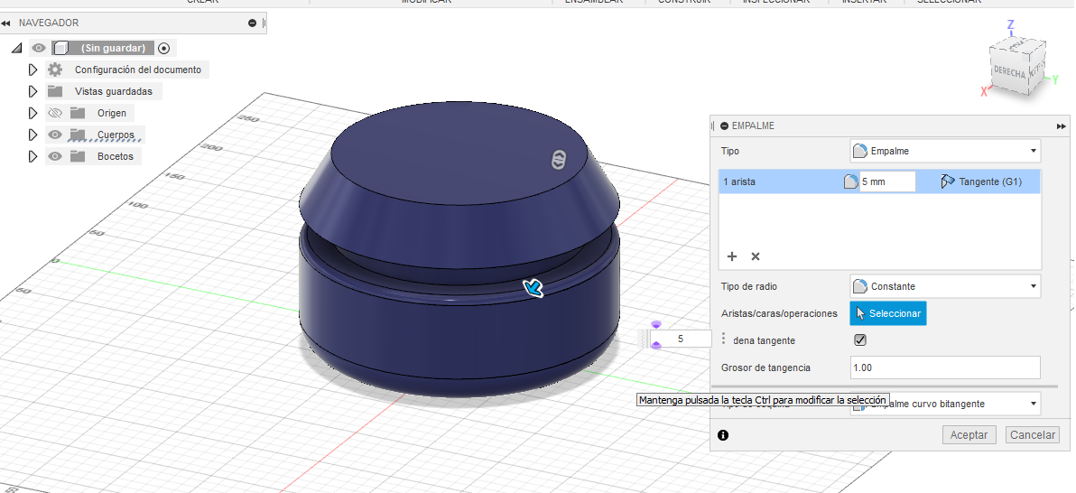Click the Constante radius type icon
The width and height of the screenshot is (1076, 493).
(x=859, y=286)
